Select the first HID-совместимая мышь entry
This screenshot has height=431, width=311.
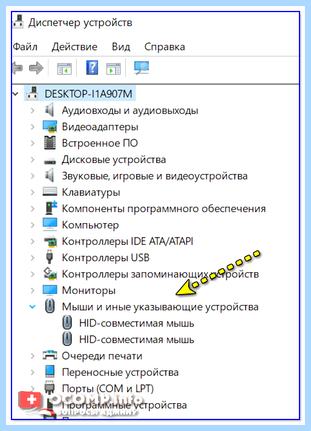point(137,323)
